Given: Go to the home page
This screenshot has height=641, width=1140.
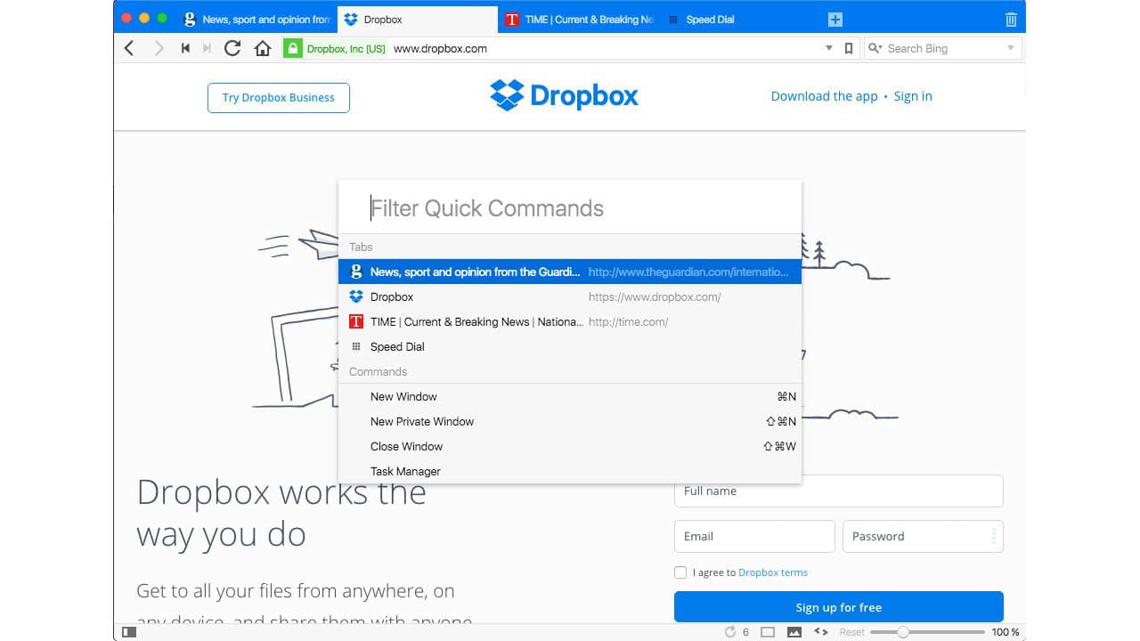Looking at the screenshot, I should click(263, 48).
